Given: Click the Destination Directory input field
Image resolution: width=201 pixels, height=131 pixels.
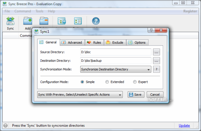Looking at the screenshot, I should [116, 61].
